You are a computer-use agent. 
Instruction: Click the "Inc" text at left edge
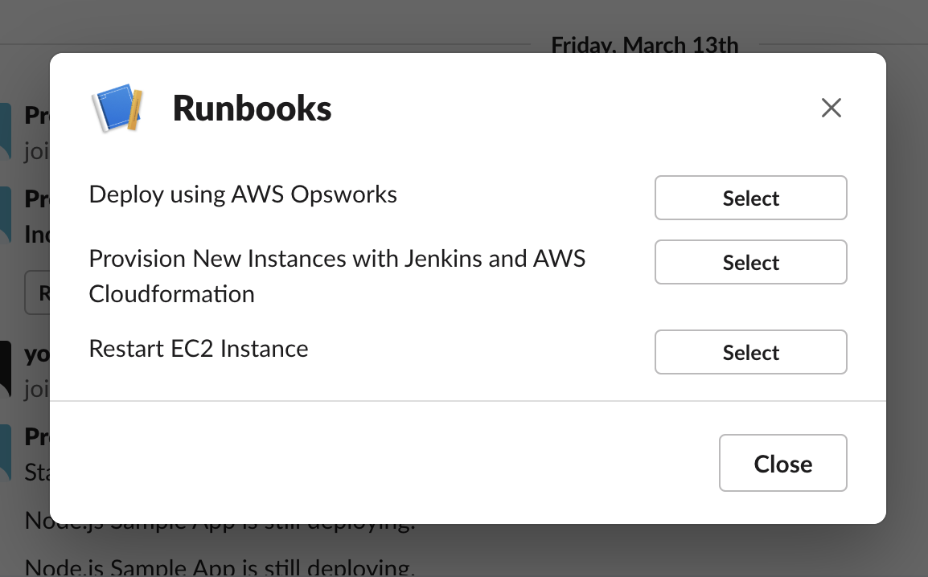point(37,234)
